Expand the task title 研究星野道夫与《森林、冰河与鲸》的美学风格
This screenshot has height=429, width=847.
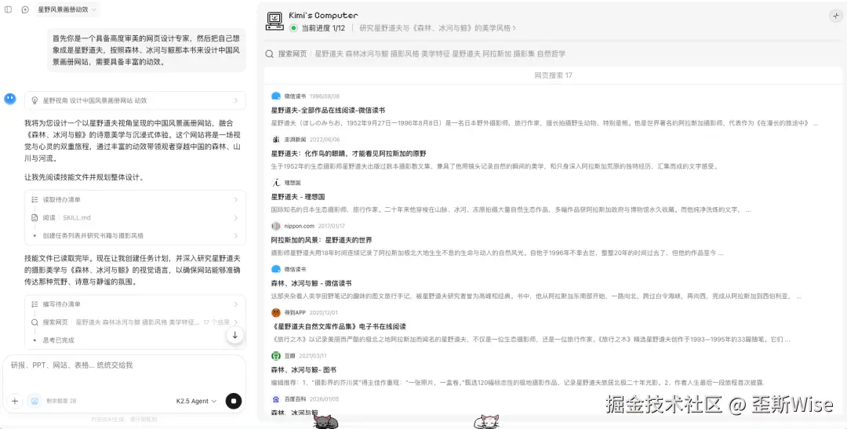[x=437, y=27]
